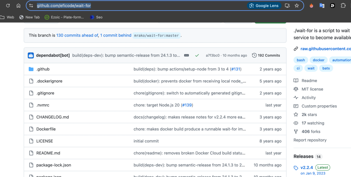351x177 pixels.
Task: Click the green commit status checkmark
Action: pyautogui.click(x=197, y=55)
